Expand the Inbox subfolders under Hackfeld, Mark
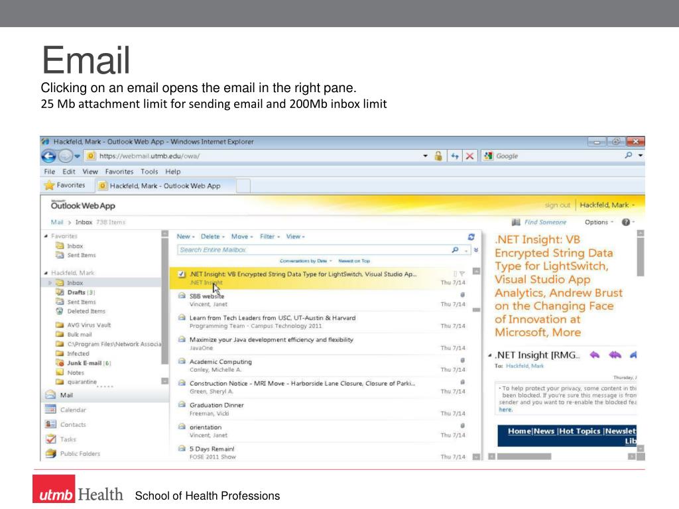679x509 pixels. (50, 282)
